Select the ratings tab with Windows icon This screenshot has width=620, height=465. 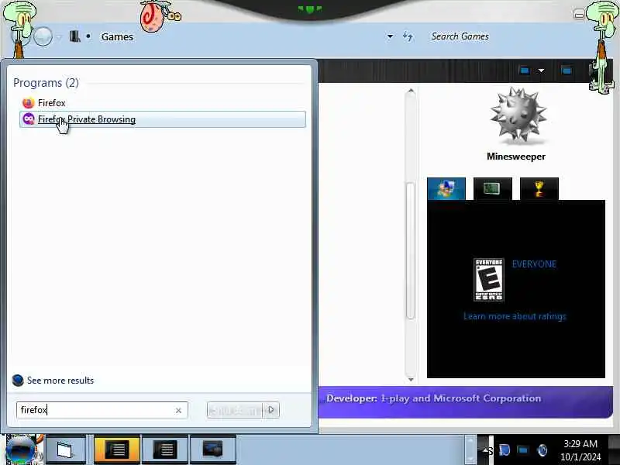click(446, 188)
